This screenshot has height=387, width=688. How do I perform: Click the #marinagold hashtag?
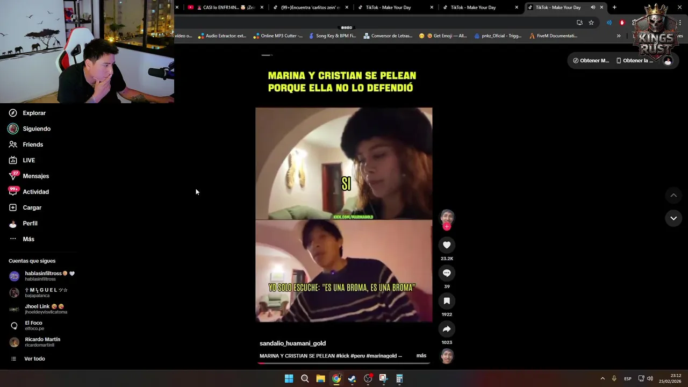[x=382, y=356]
